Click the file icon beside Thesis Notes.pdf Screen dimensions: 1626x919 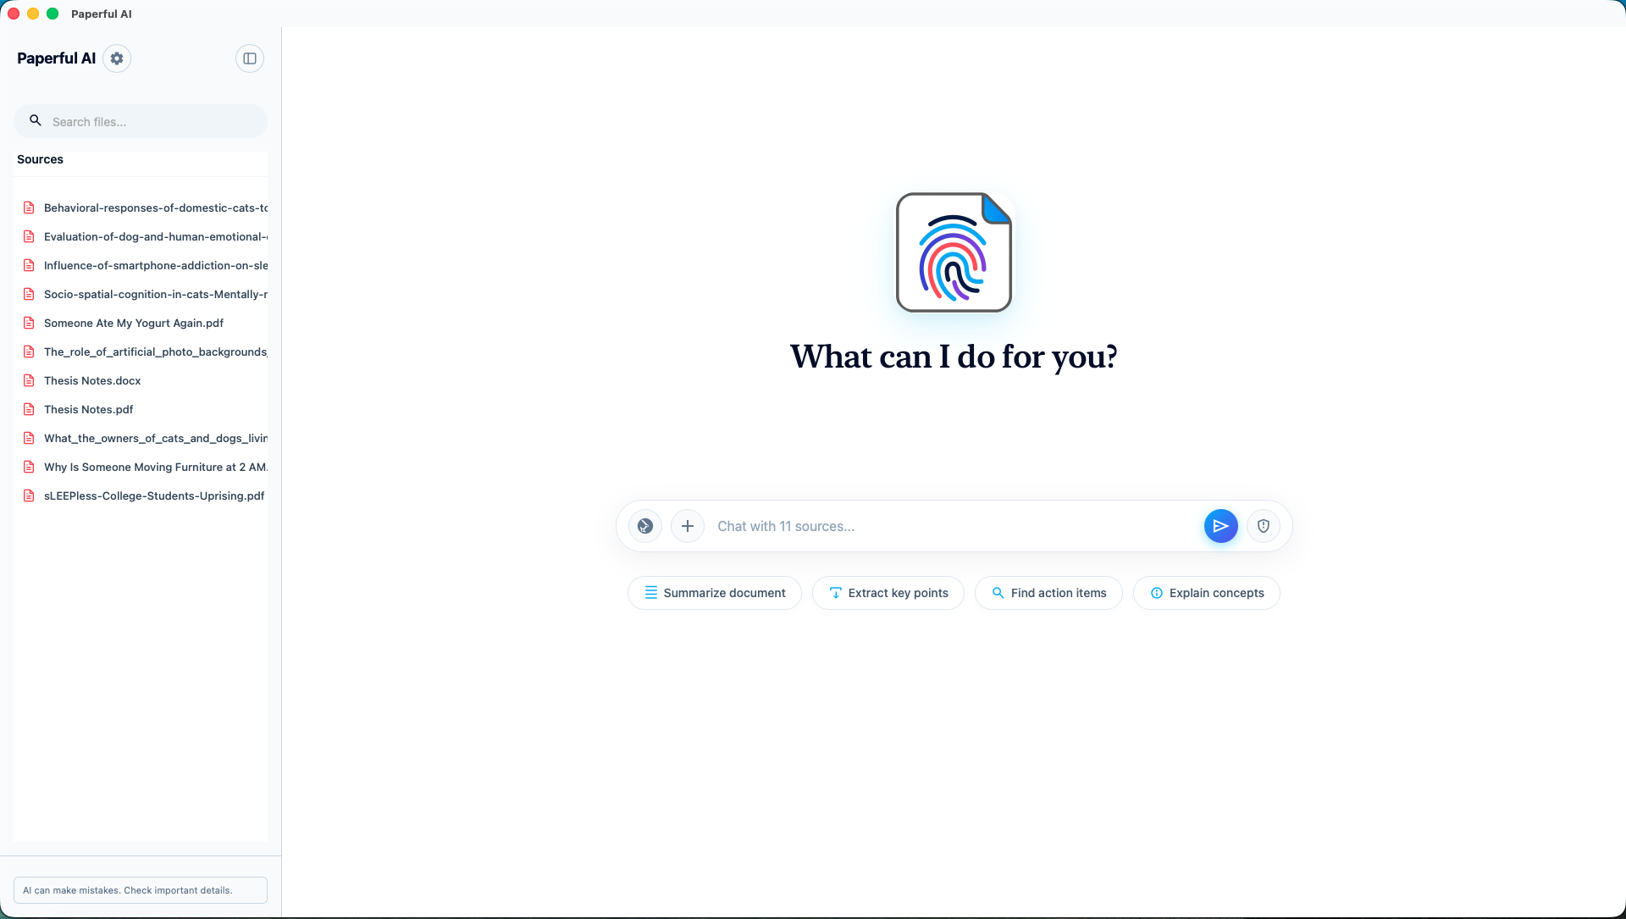click(x=29, y=409)
